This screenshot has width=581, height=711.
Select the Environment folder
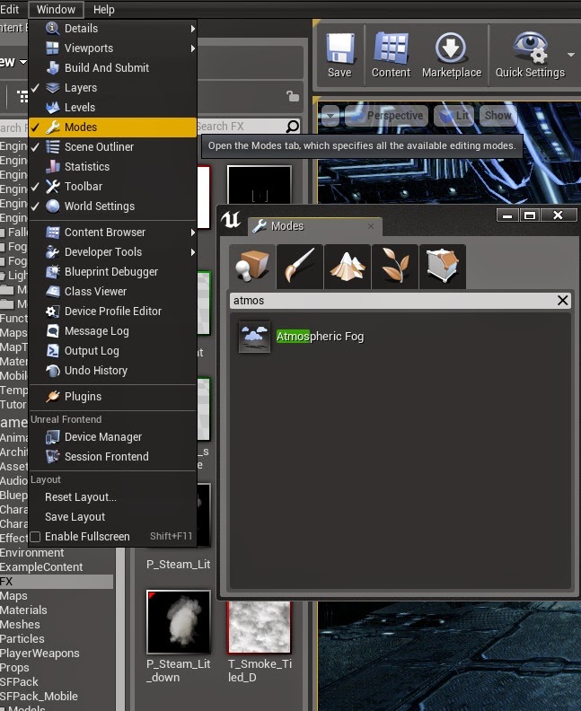pos(31,553)
